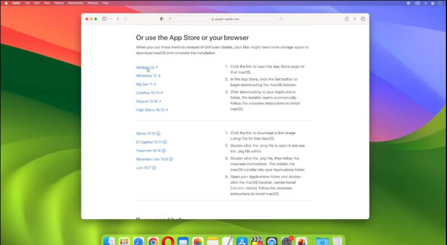
Task: Click the 'Or use the App Store or your browser' heading
Action: 192,37
